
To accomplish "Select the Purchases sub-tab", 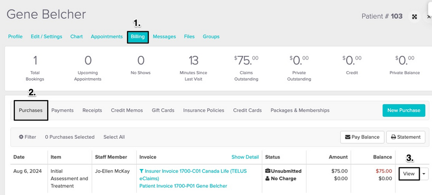I will 31,110.
